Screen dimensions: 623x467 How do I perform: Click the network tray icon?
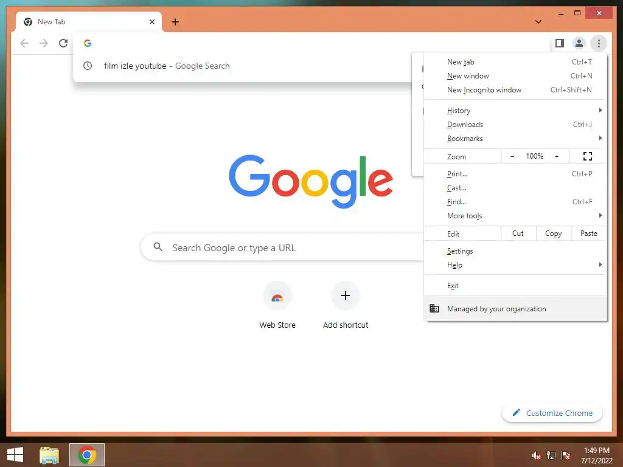pyautogui.click(x=551, y=455)
